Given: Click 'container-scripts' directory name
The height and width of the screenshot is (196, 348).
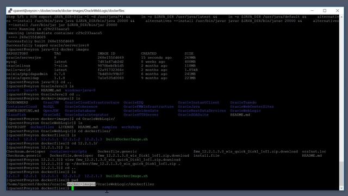Looking at the screenshot, I should [68, 151].
